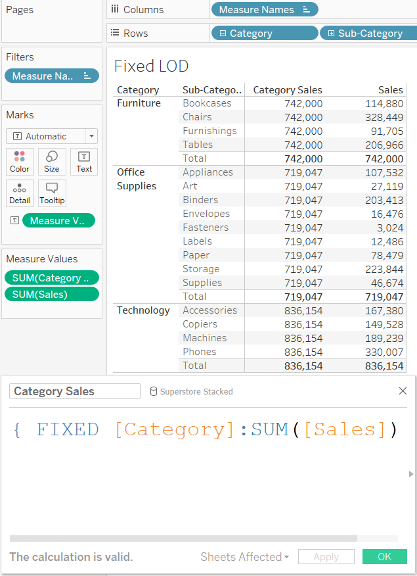Click the Apply button in the calculation editor

coord(326,556)
